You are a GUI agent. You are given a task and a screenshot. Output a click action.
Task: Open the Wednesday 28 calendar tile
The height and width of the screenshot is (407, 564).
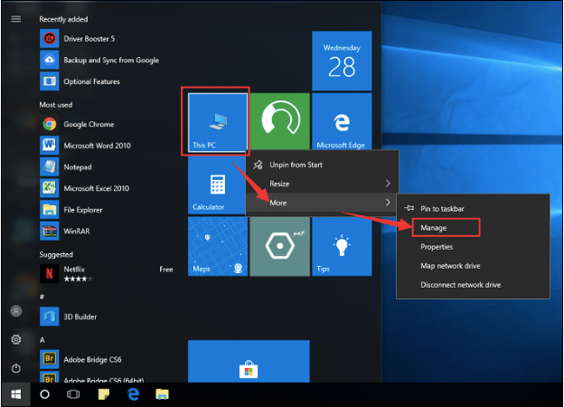(342, 61)
